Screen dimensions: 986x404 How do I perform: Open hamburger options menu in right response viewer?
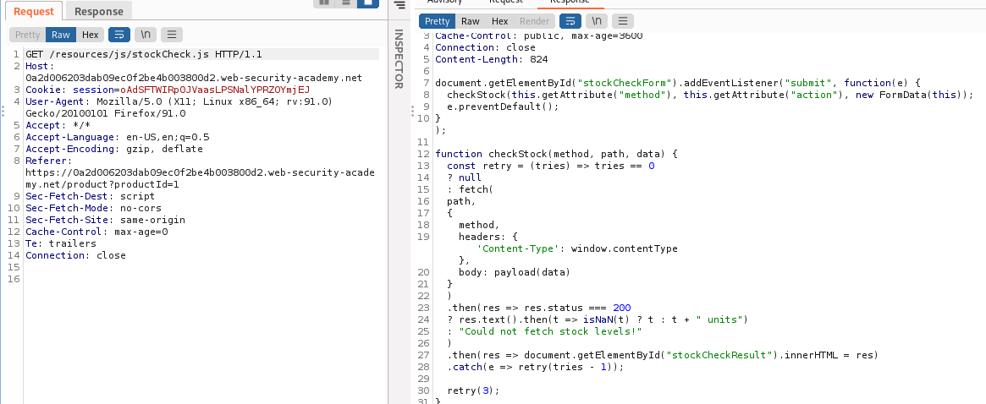click(623, 21)
